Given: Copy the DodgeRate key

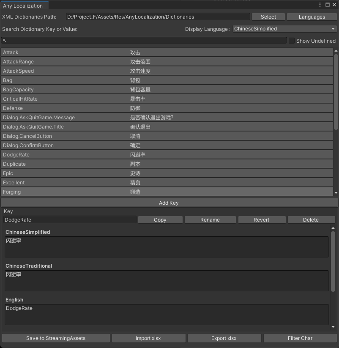Looking at the screenshot, I should click(160, 220).
